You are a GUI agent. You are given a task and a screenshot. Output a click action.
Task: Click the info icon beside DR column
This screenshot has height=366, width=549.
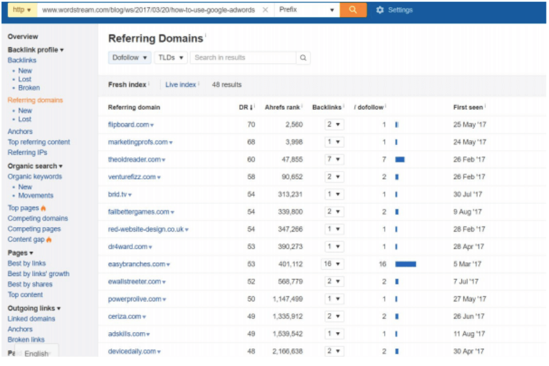(x=254, y=106)
